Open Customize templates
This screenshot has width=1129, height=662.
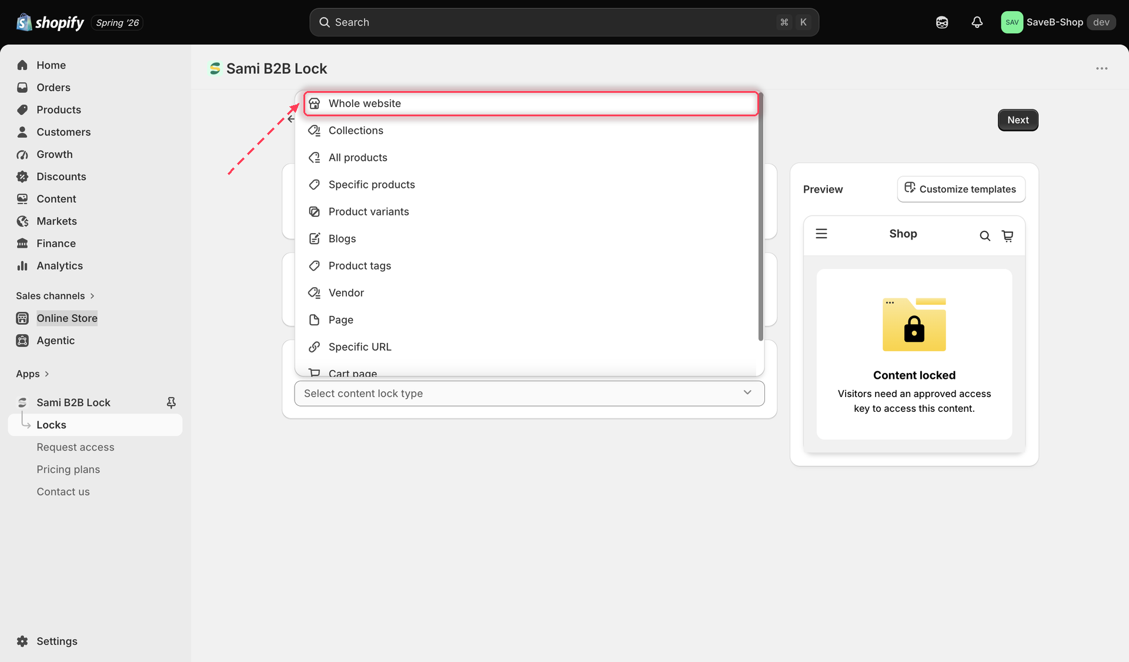coord(961,189)
